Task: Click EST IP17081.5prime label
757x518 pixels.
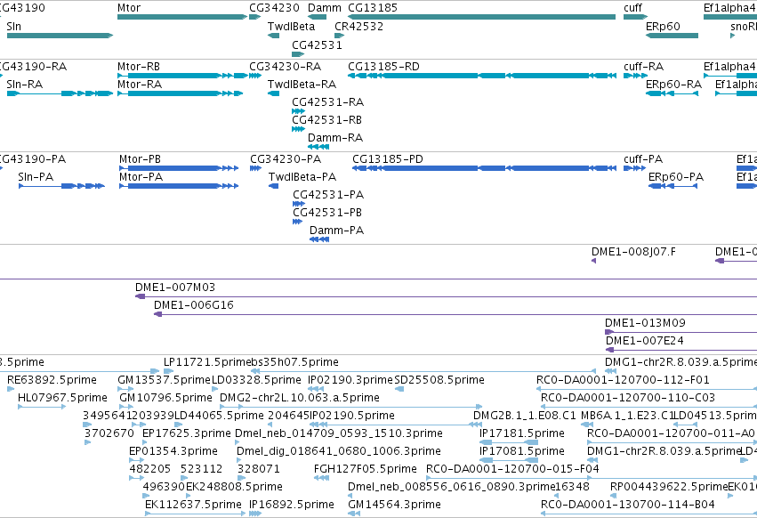Action: (x=522, y=451)
